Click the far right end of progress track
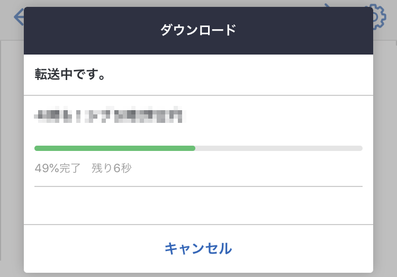 [x=360, y=148]
